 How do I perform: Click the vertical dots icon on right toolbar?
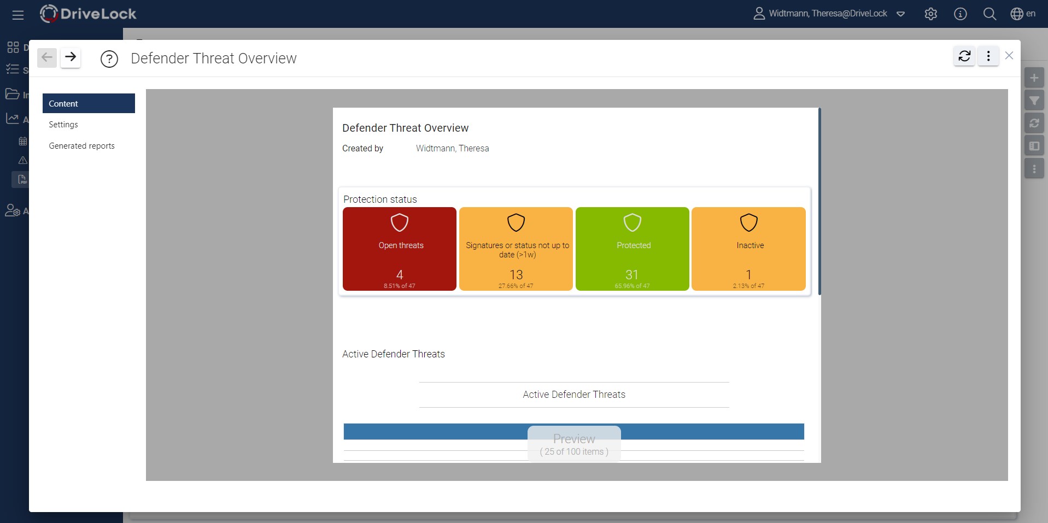pyautogui.click(x=1034, y=169)
